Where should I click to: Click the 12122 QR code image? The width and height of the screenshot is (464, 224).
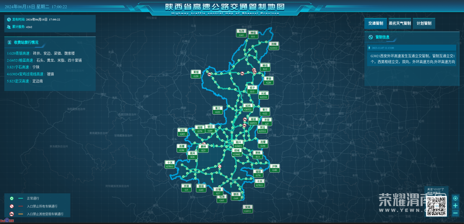[x=437, y=206]
